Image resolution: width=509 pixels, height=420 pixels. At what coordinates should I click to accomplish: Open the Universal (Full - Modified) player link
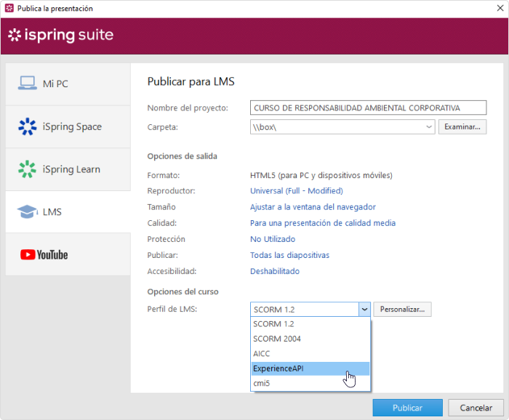297,190
